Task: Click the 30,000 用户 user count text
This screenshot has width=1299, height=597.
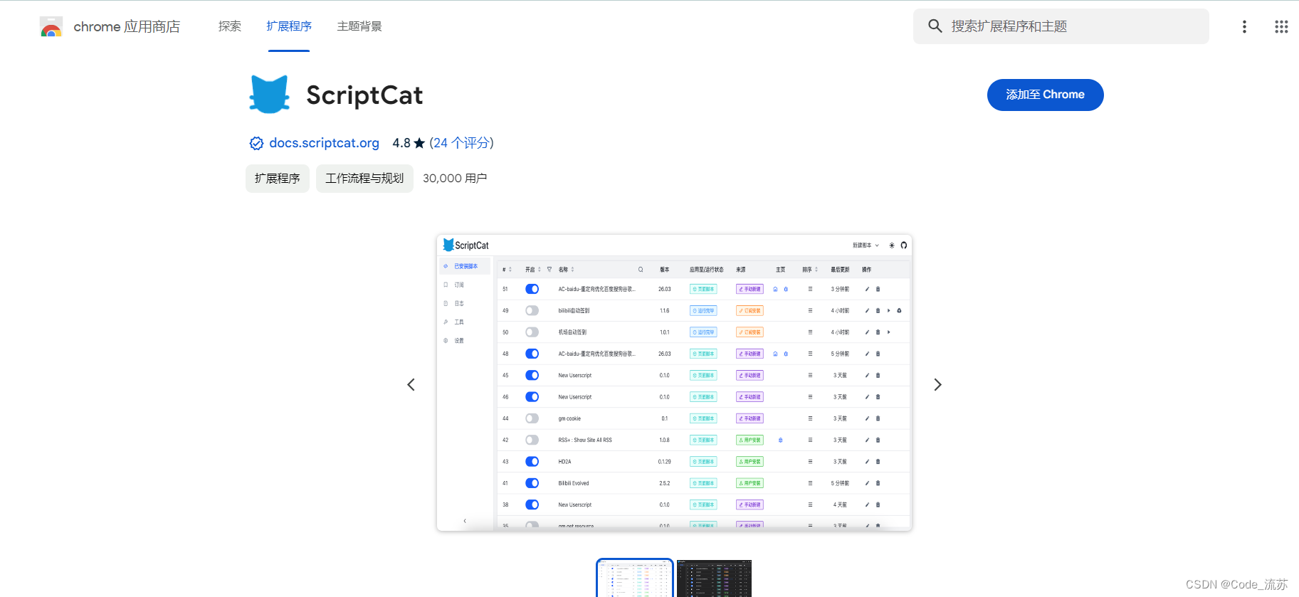Action: (455, 179)
